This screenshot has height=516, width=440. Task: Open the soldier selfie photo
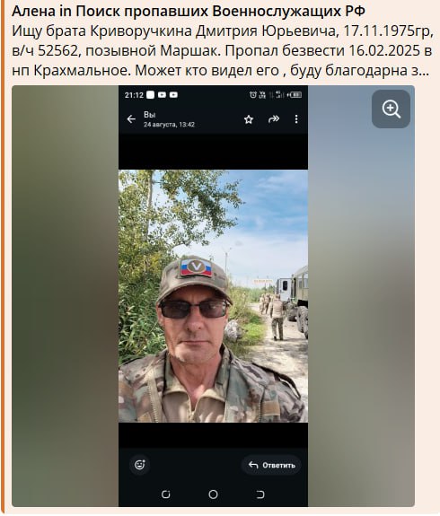pos(213,295)
